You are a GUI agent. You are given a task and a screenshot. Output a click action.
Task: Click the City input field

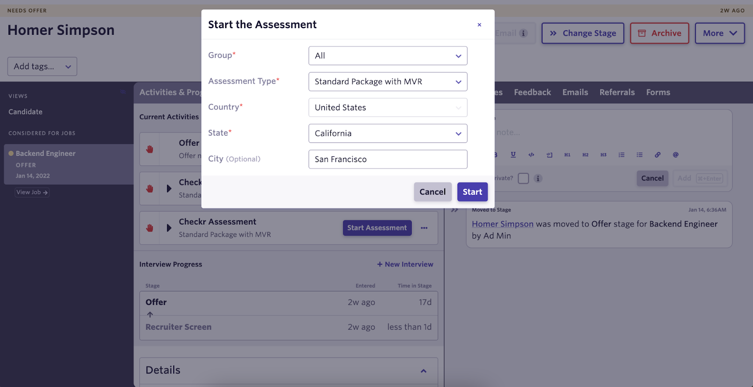(388, 159)
